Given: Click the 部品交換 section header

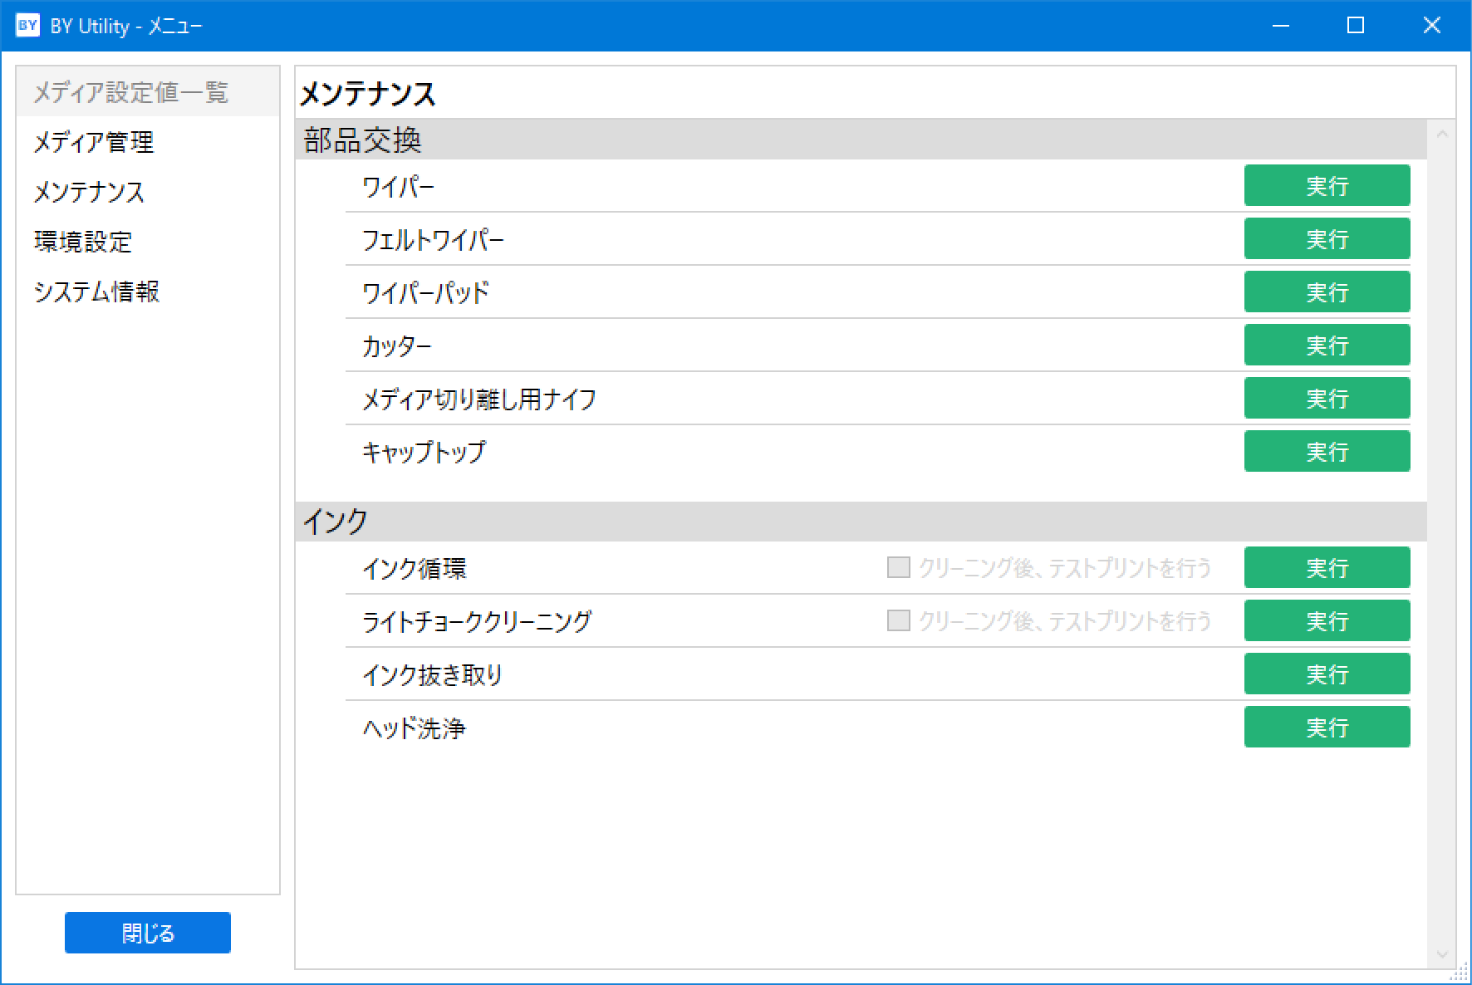Looking at the screenshot, I should click(861, 140).
